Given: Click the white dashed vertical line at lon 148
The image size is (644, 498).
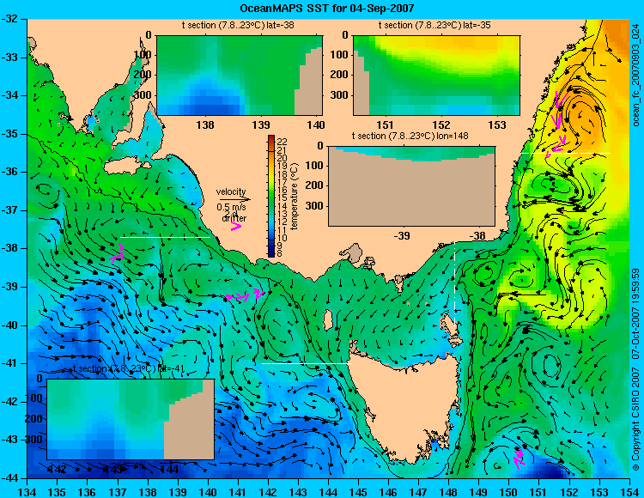Looking at the screenshot, I should coord(454,282).
